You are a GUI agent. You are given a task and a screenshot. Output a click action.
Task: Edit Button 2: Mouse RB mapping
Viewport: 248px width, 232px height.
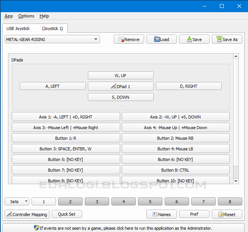click(x=176, y=138)
